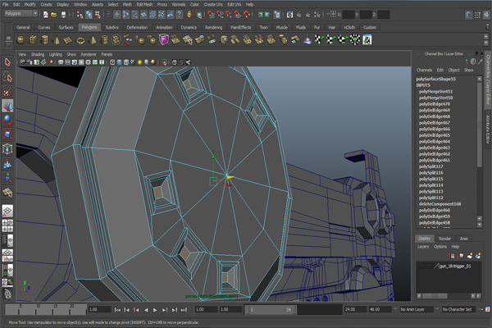Screen dimensions: 492x328
Task: Toggle visibility box of layer gun_18:trigger_01
Action: (421, 266)
